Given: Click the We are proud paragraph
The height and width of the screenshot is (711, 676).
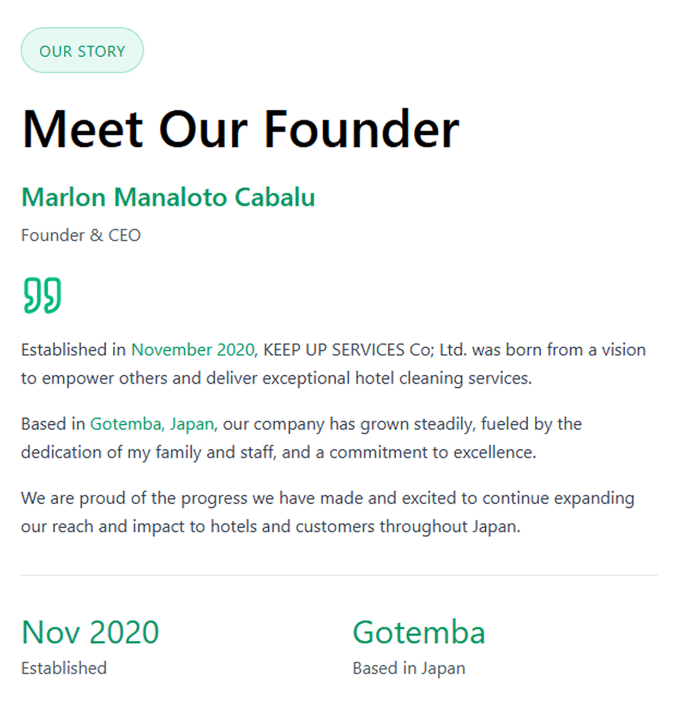Looking at the screenshot, I should 327,498.
